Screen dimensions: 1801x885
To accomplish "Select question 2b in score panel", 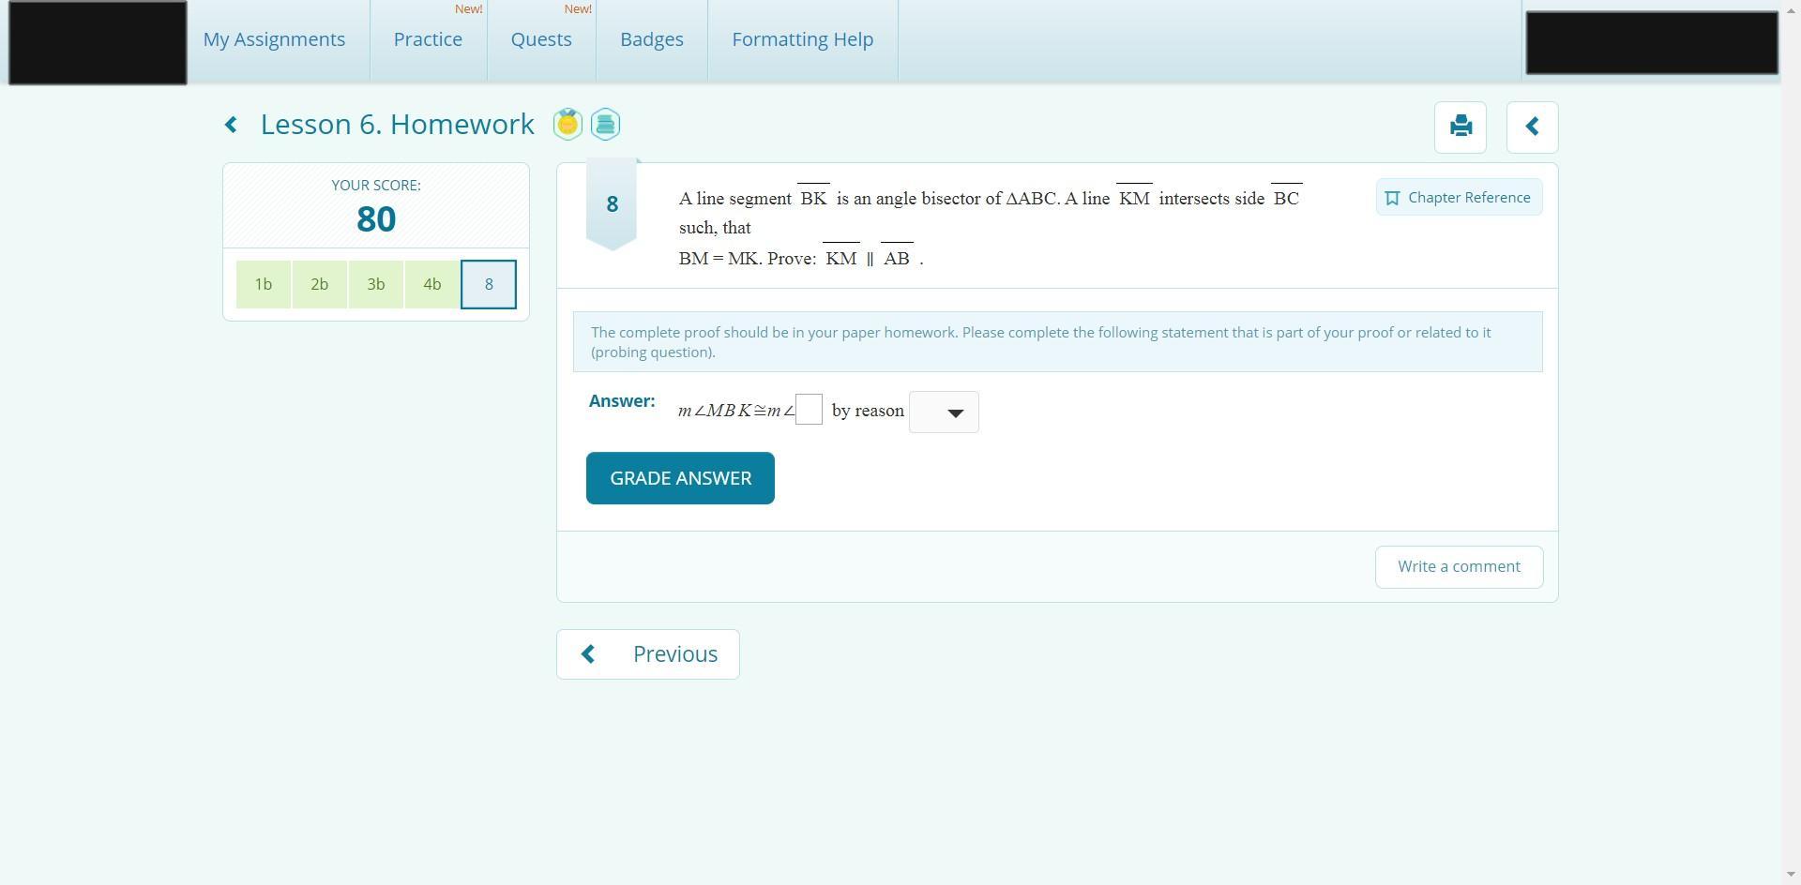I will [x=320, y=284].
